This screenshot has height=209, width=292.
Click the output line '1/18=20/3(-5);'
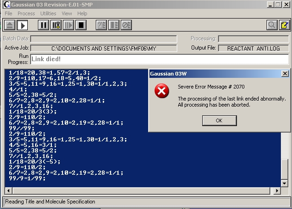[34, 162]
